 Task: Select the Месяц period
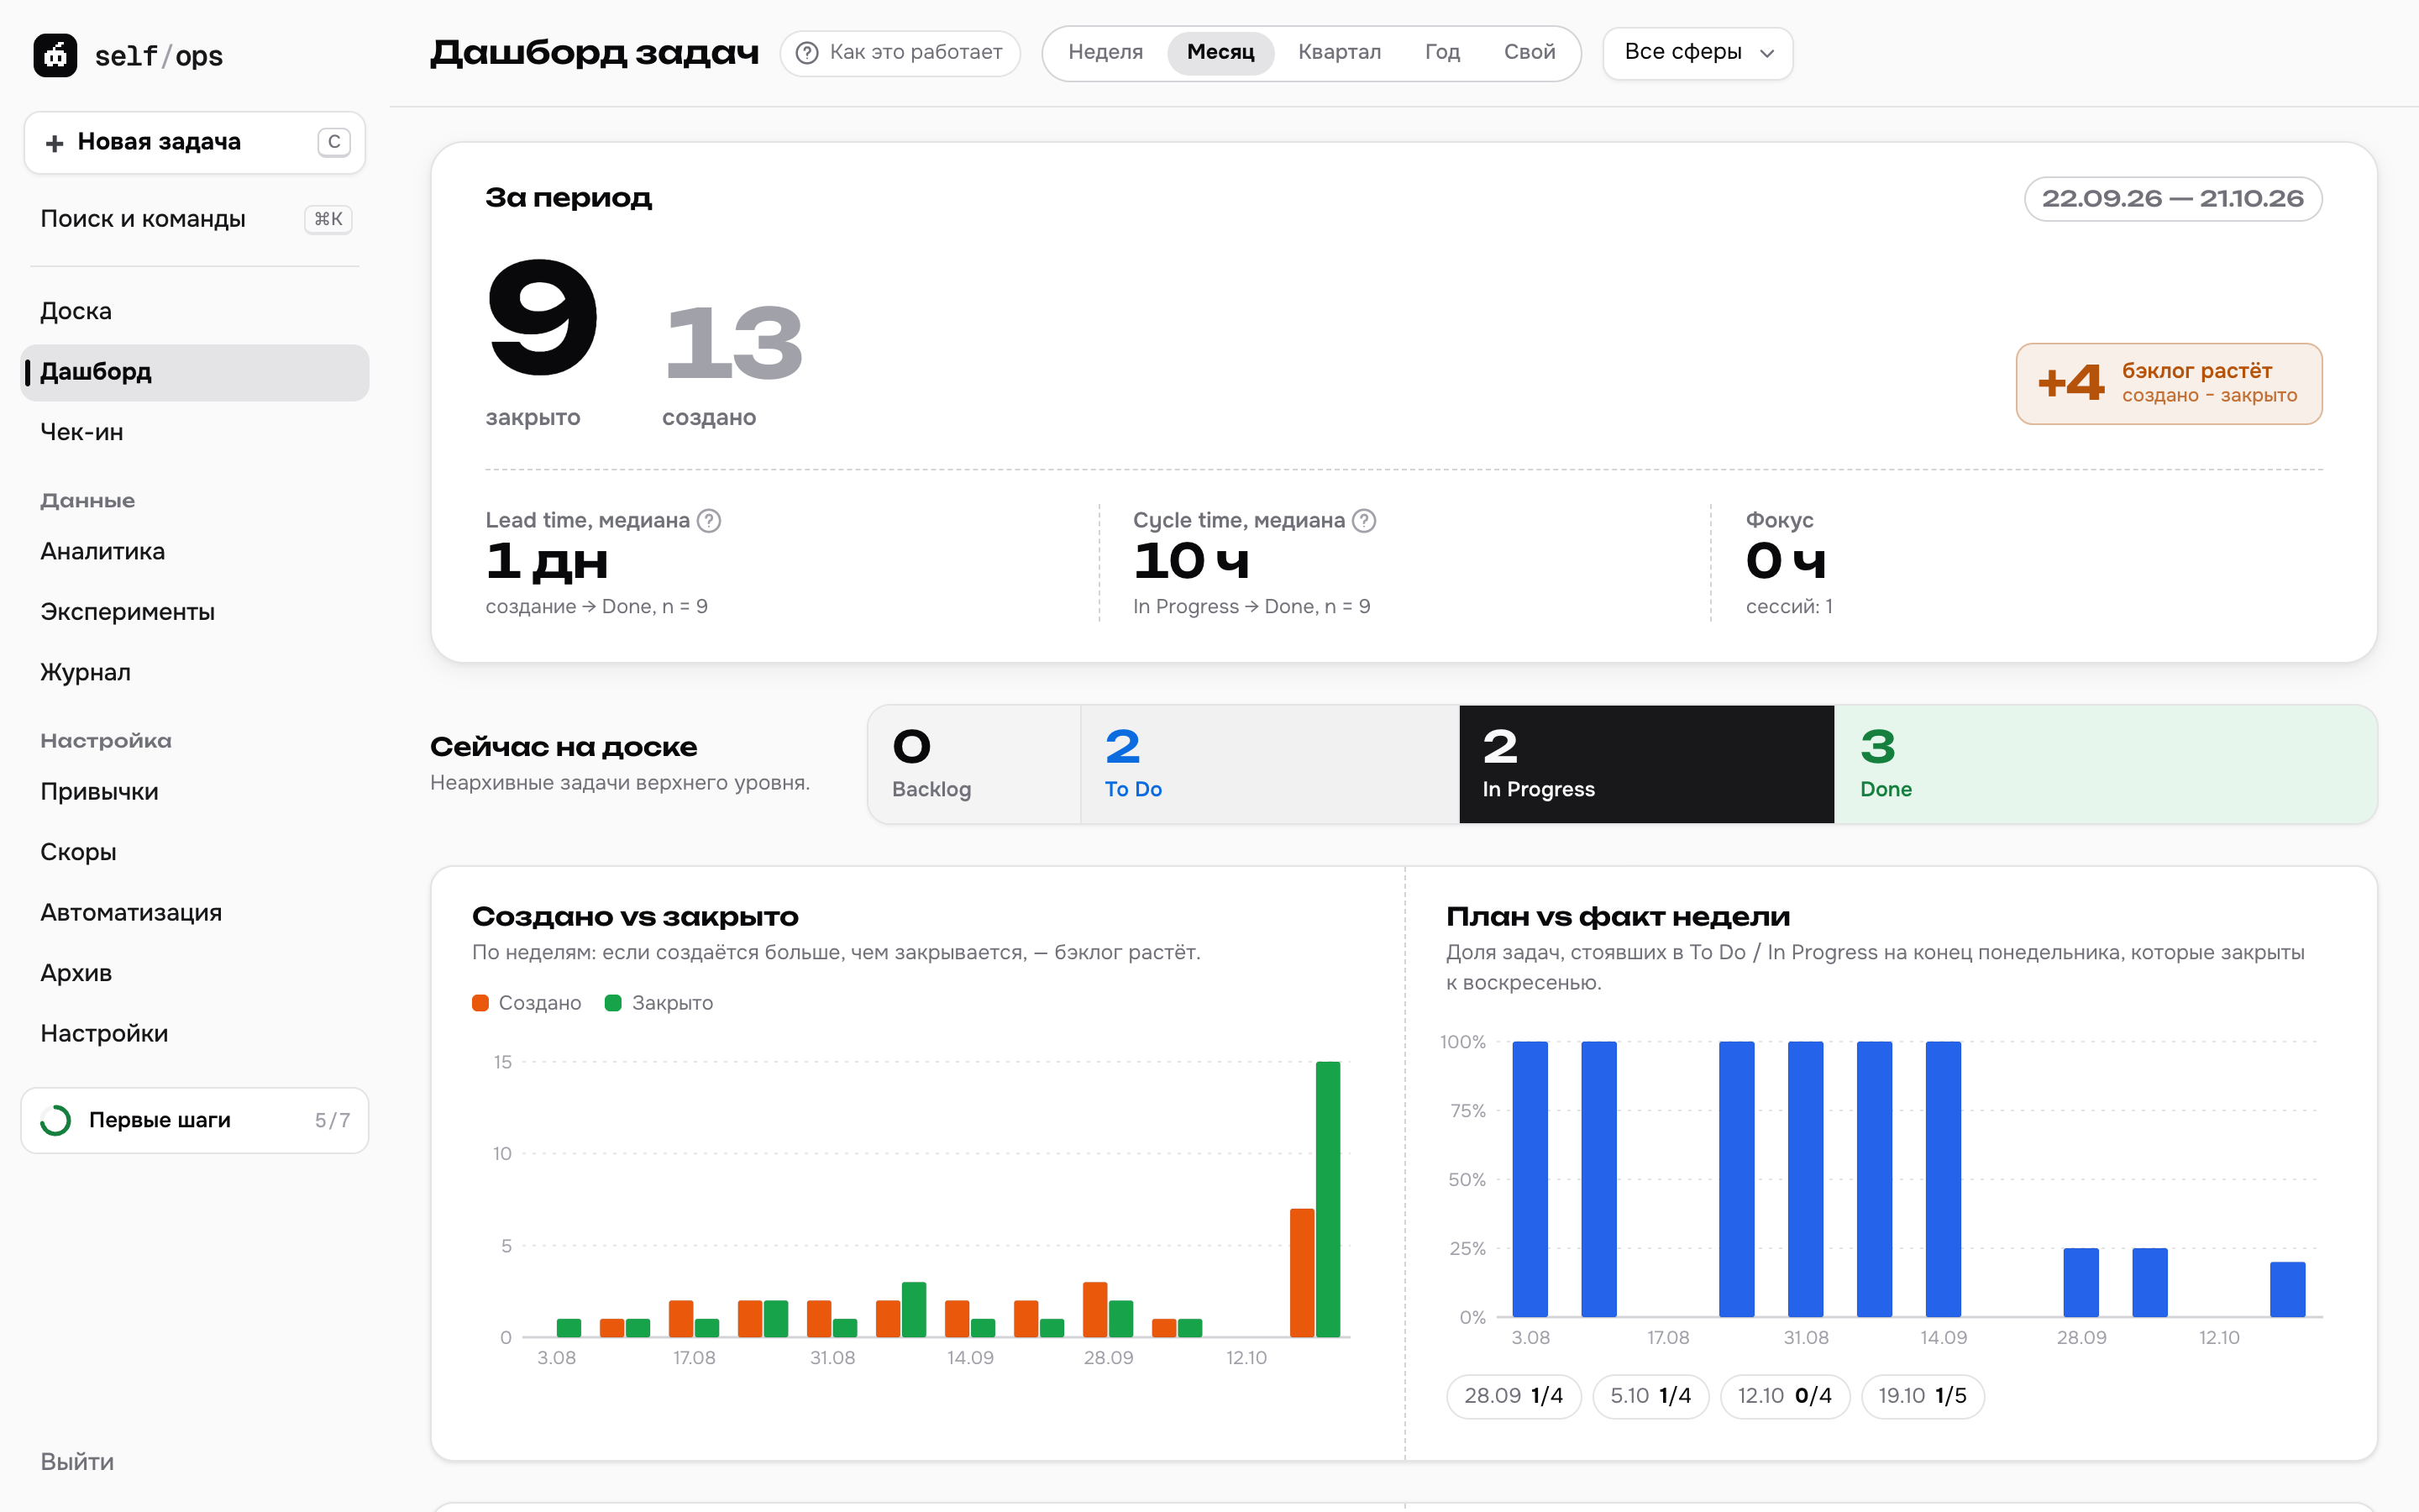(x=1220, y=52)
